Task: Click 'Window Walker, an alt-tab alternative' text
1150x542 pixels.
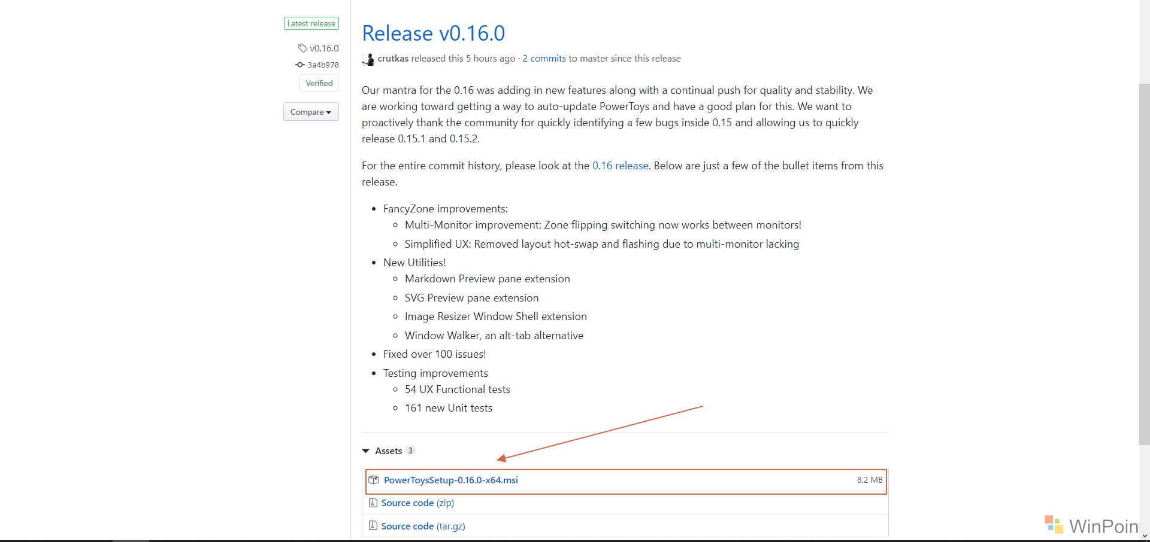Action: tap(494, 336)
